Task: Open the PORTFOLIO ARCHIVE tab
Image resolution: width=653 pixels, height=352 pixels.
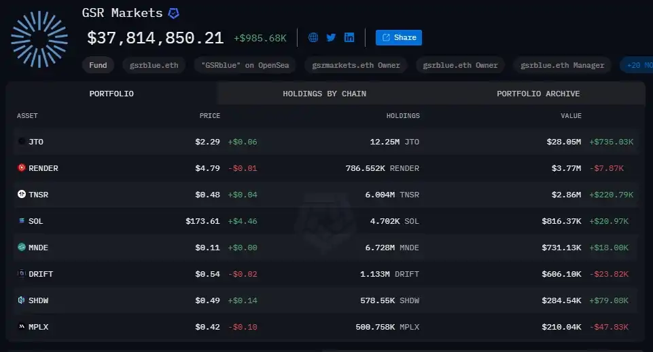Action: coord(538,94)
